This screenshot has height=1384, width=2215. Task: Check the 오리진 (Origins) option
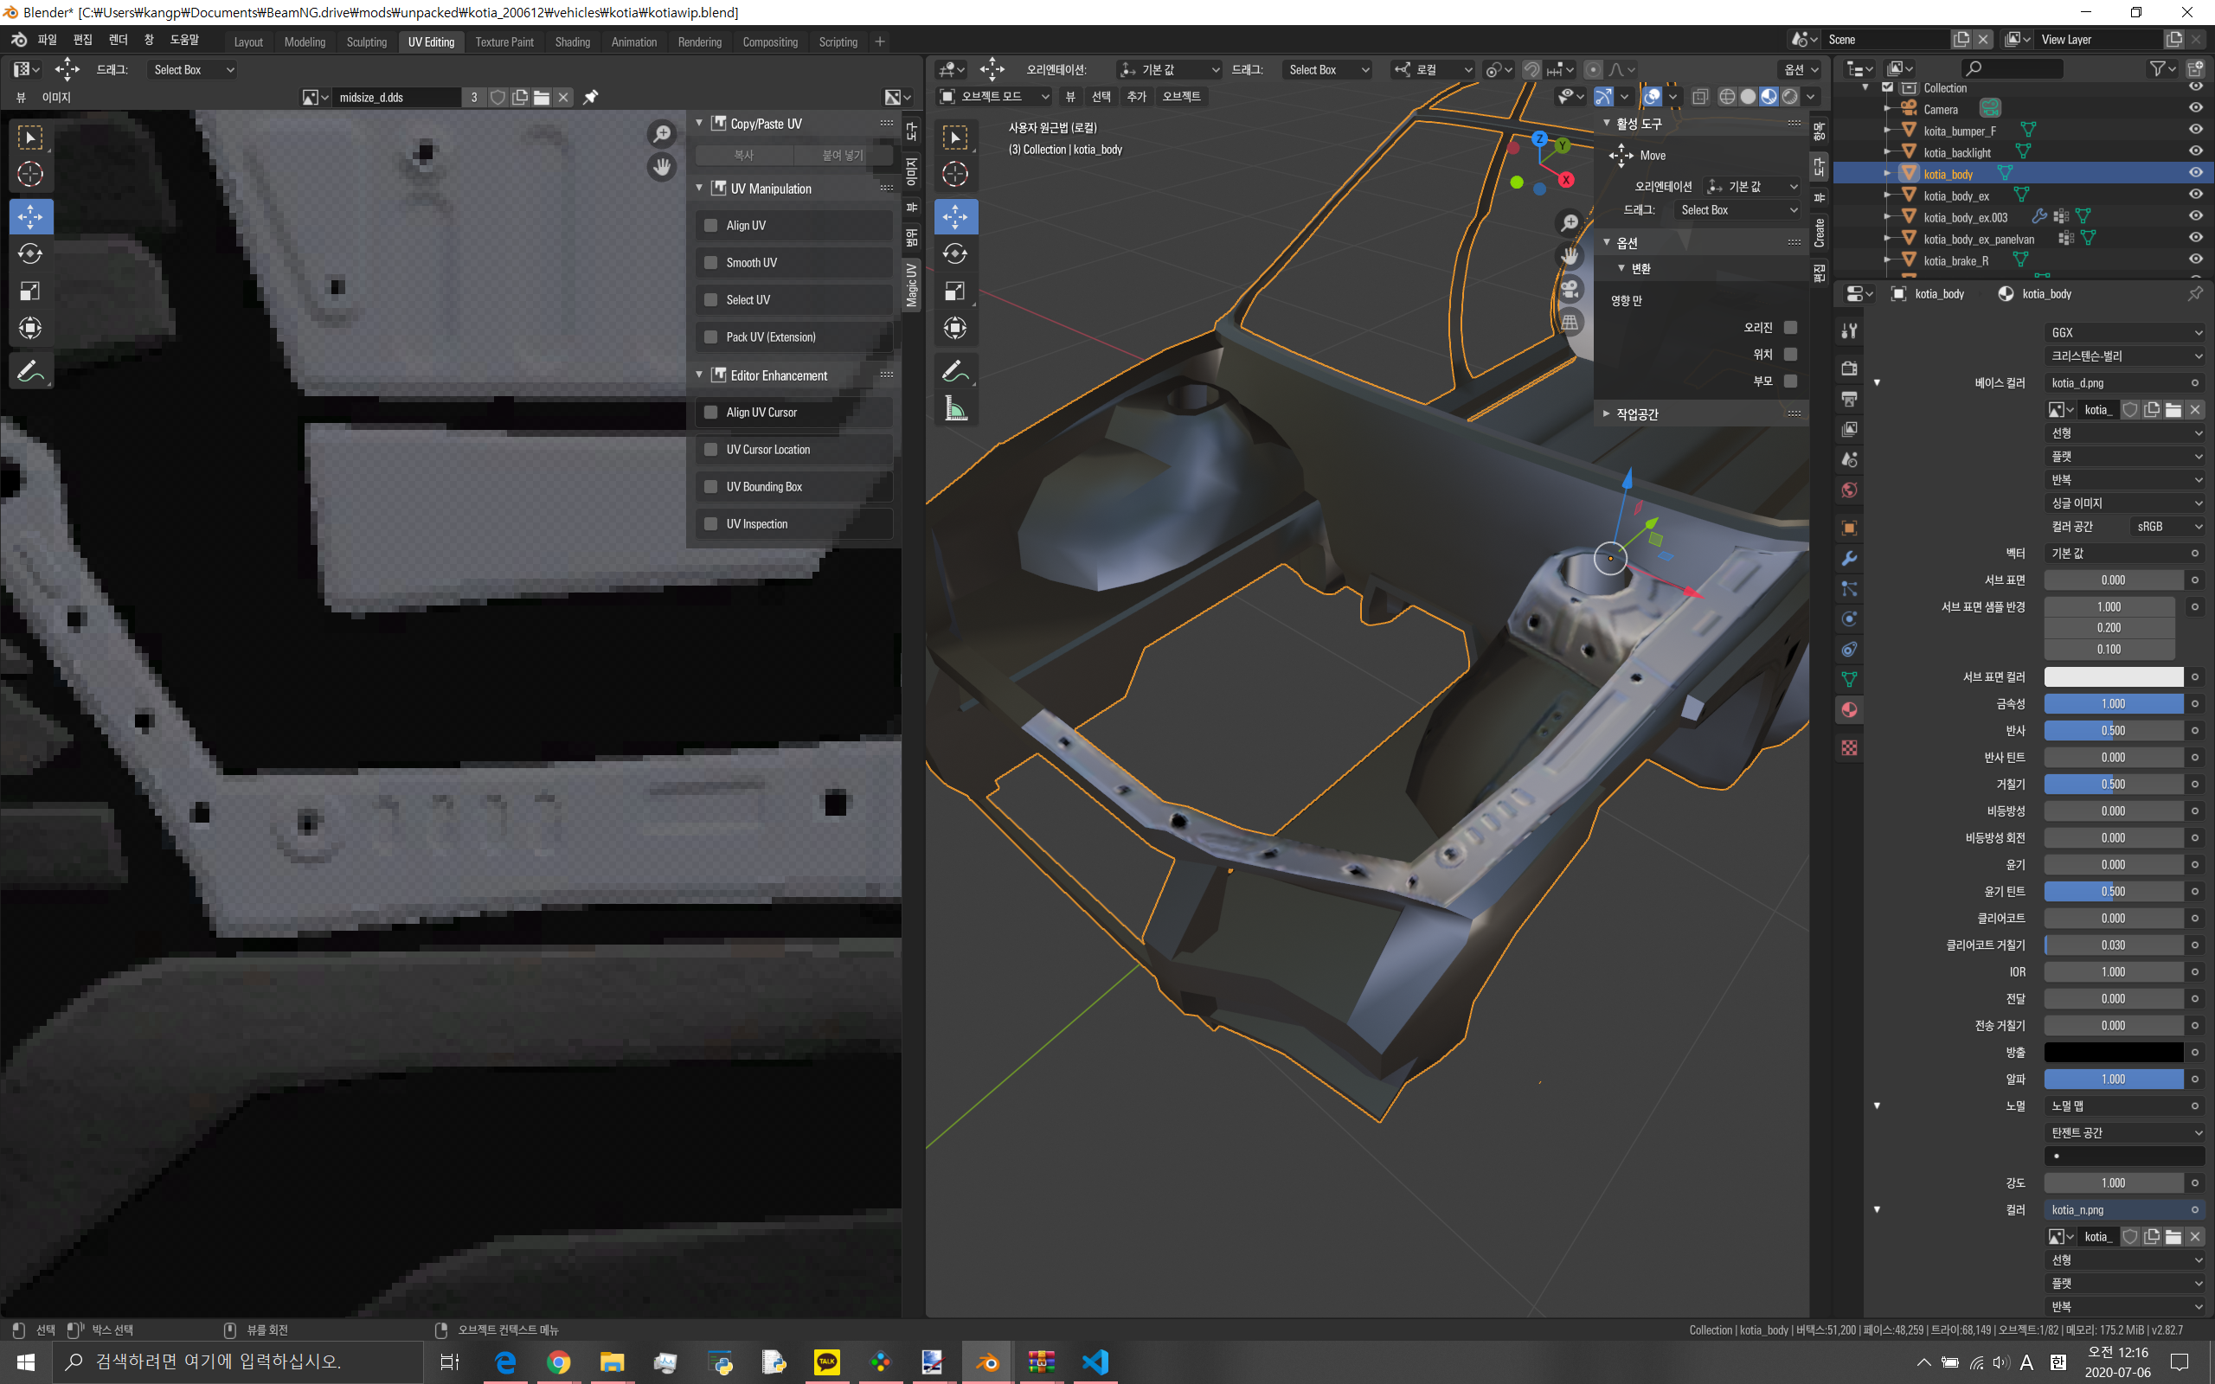[1790, 328]
